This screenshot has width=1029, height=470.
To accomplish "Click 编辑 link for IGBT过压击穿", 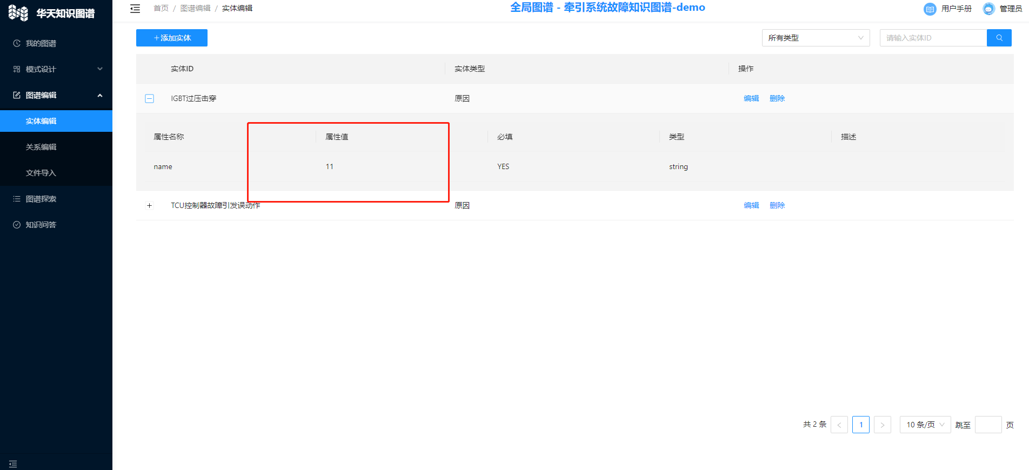I will point(751,98).
